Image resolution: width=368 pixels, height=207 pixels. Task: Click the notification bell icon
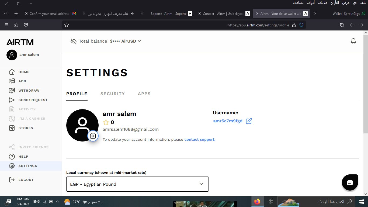click(x=353, y=41)
